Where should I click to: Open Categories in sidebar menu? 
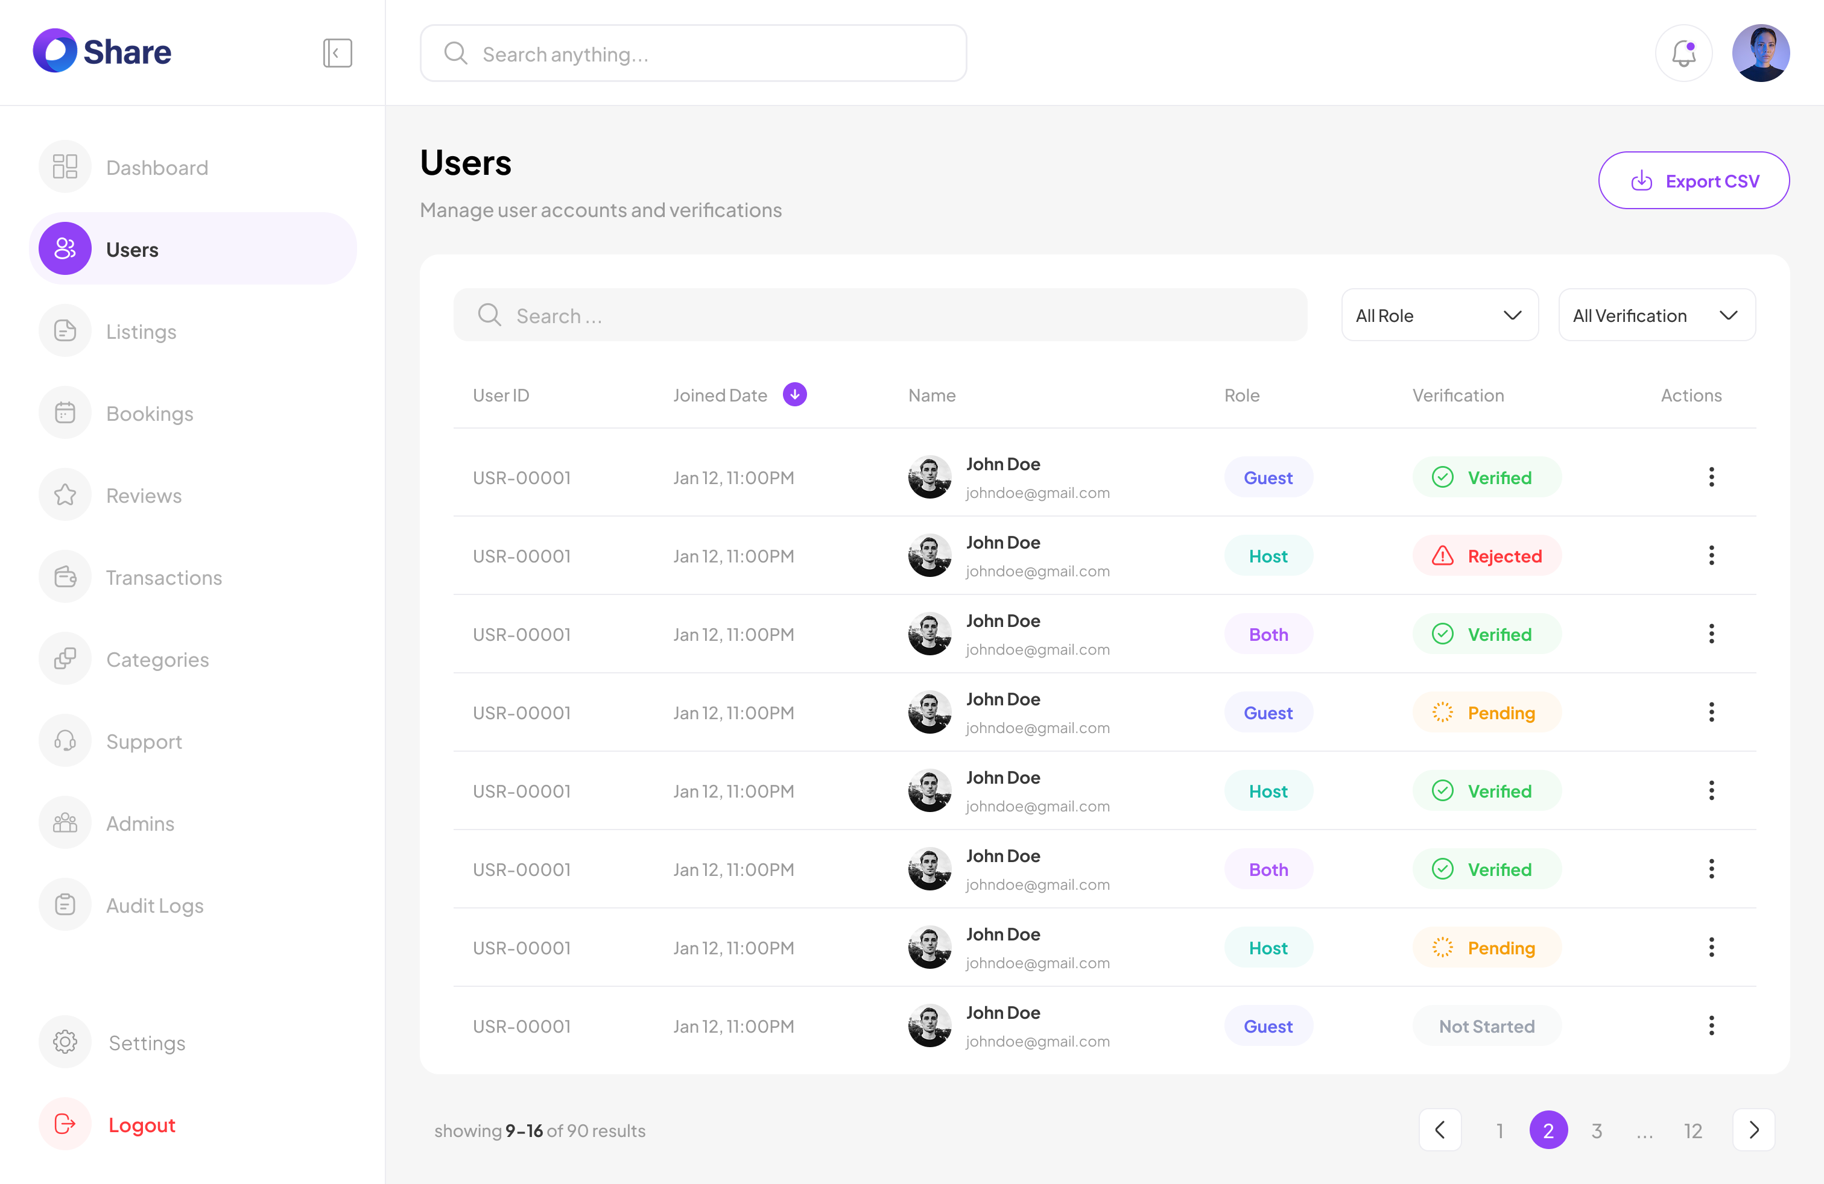click(x=157, y=660)
